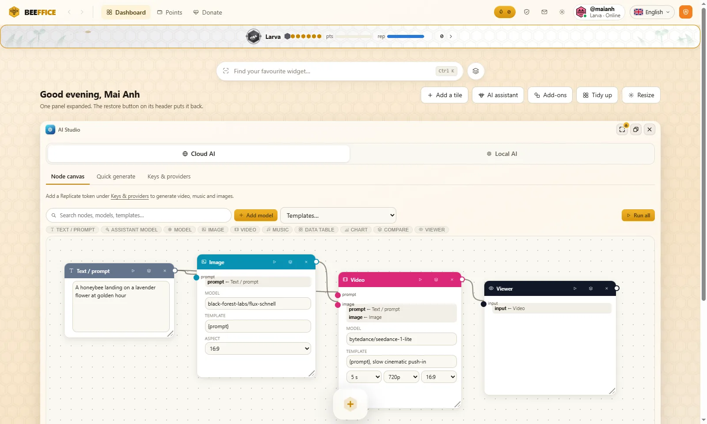
Task: Run the Text / prompt node
Action: [x=133, y=271]
